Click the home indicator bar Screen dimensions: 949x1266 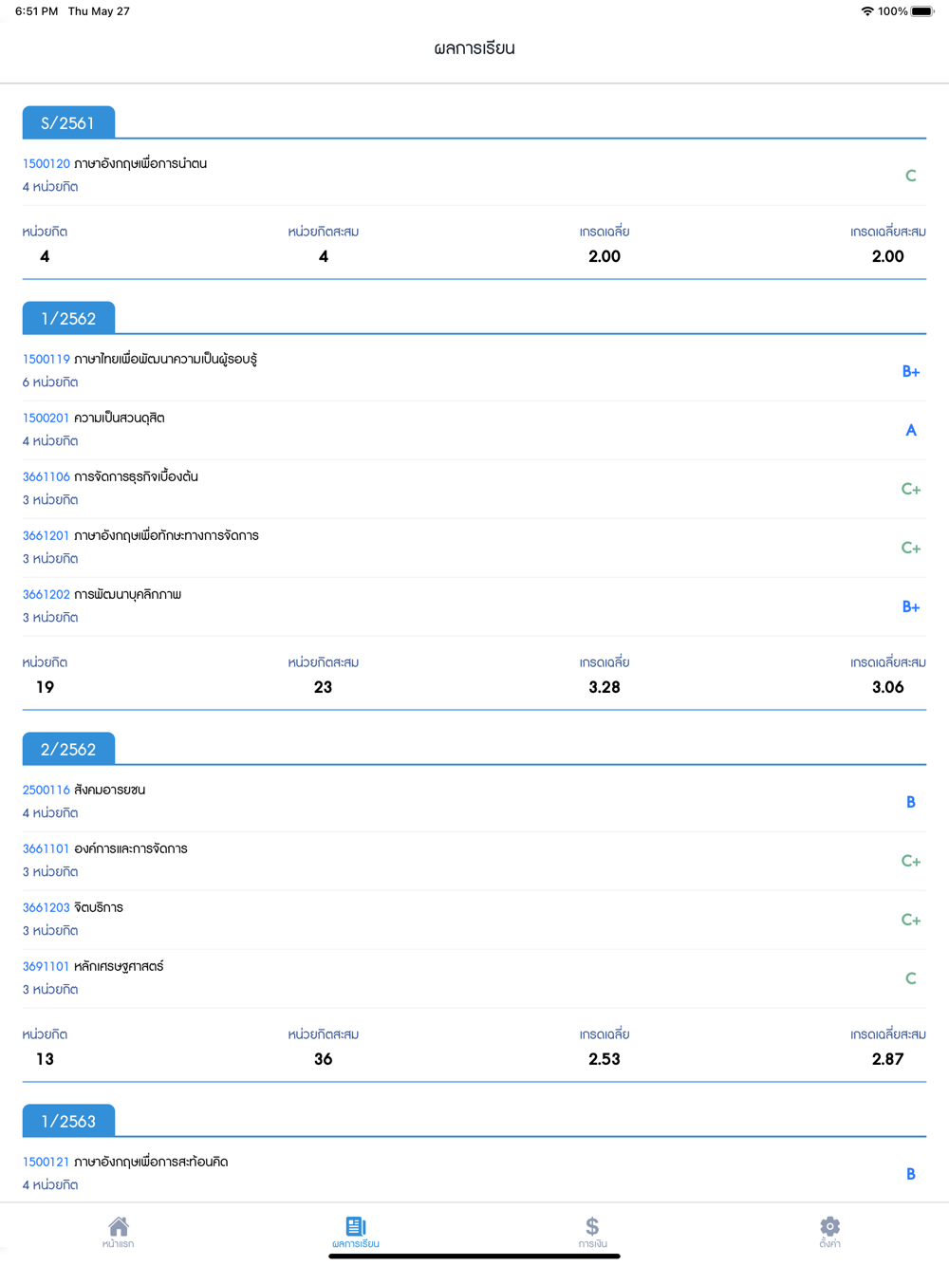click(x=474, y=1256)
